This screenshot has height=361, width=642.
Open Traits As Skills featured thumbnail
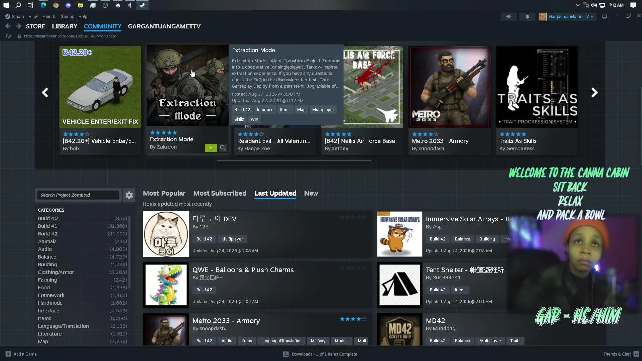click(537, 87)
